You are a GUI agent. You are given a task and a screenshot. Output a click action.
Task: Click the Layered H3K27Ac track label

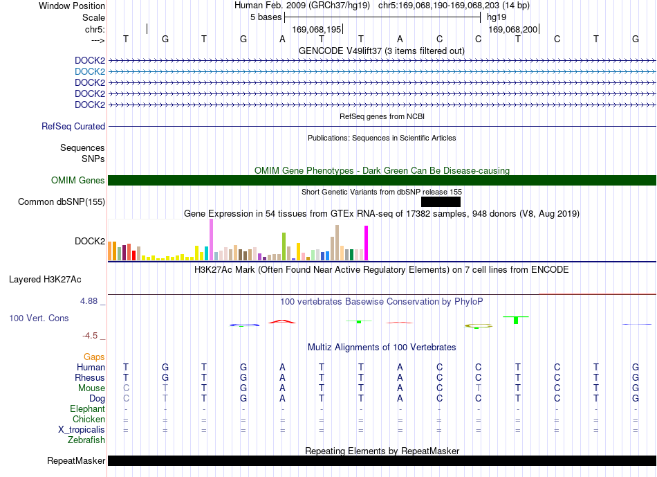tap(45, 280)
